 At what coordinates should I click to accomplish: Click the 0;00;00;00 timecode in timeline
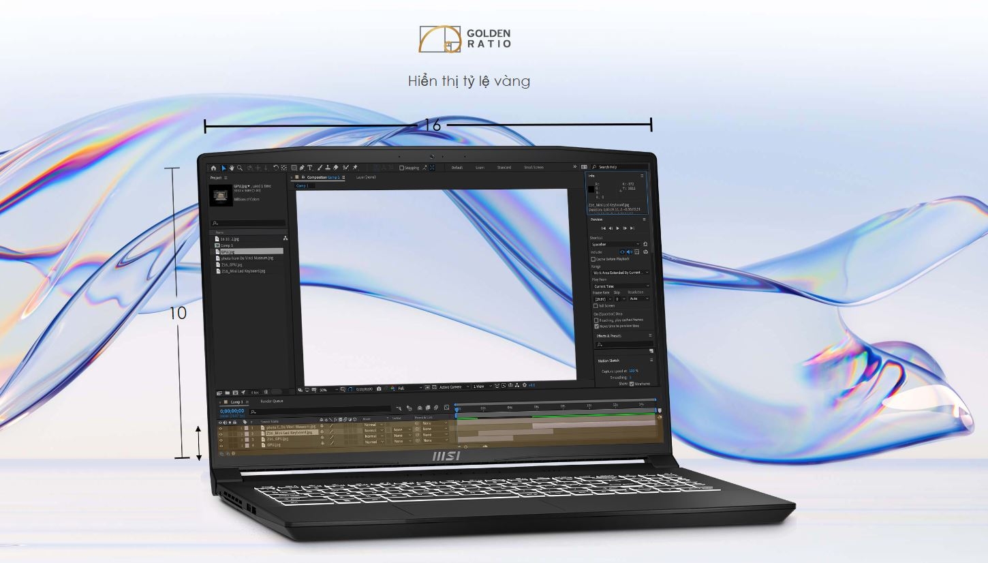click(232, 411)
